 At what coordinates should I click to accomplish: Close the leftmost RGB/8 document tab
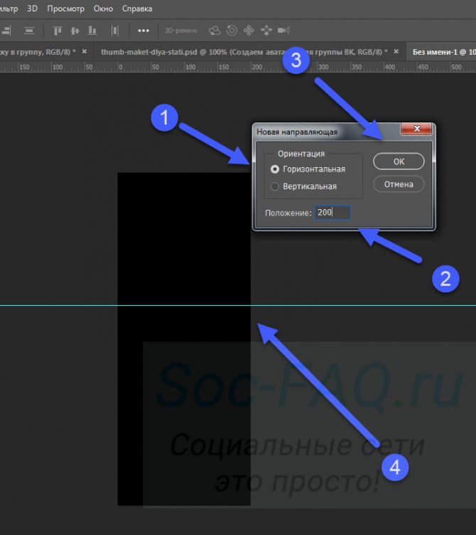[x=84, y=51]
